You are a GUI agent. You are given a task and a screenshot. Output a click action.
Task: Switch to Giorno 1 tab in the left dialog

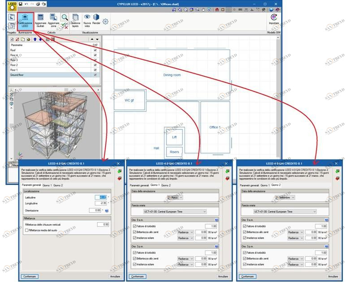[47, 185]
